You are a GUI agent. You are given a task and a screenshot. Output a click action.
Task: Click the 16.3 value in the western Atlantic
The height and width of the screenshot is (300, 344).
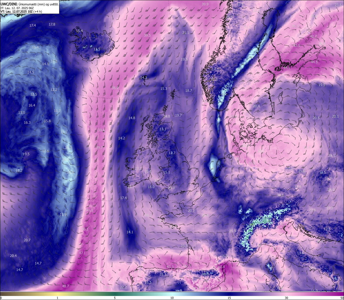coord(27,122)
